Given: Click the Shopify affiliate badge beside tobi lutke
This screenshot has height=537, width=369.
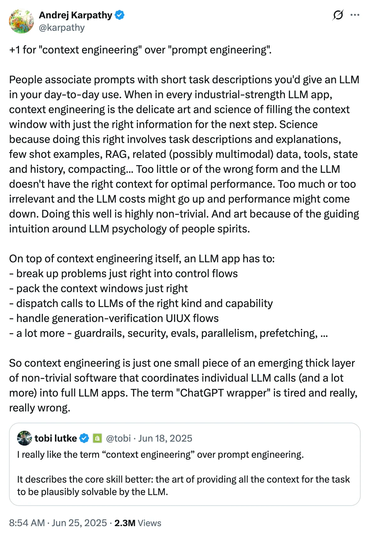Looking at the screenshot, I should pos(97,438).
